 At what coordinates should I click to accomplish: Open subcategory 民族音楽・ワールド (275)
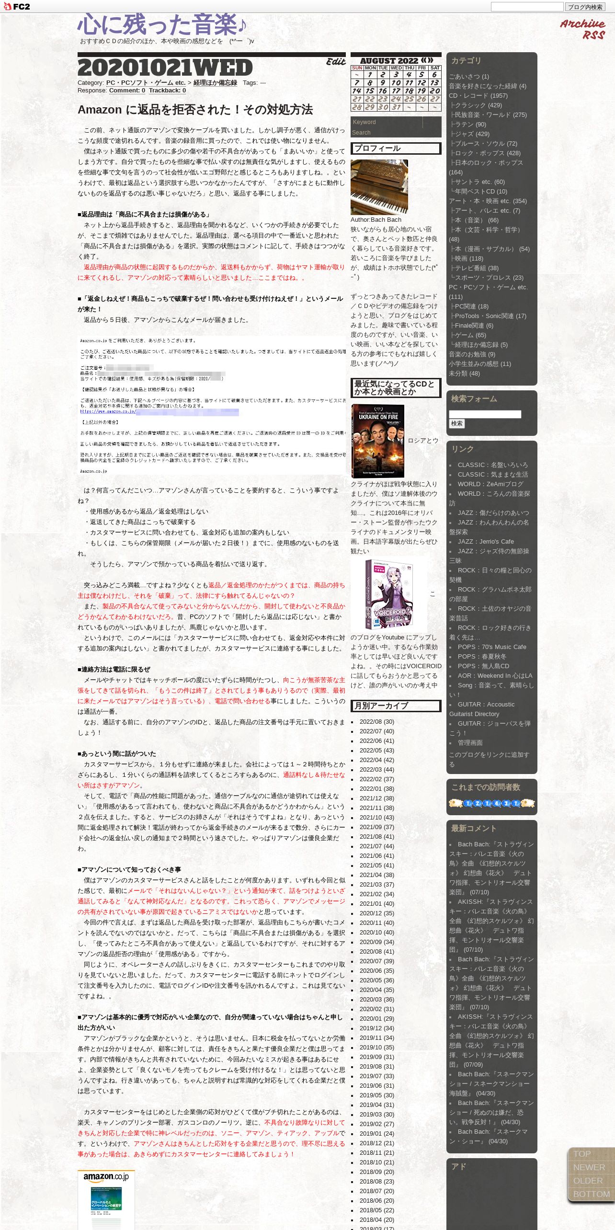pos(490,115)
